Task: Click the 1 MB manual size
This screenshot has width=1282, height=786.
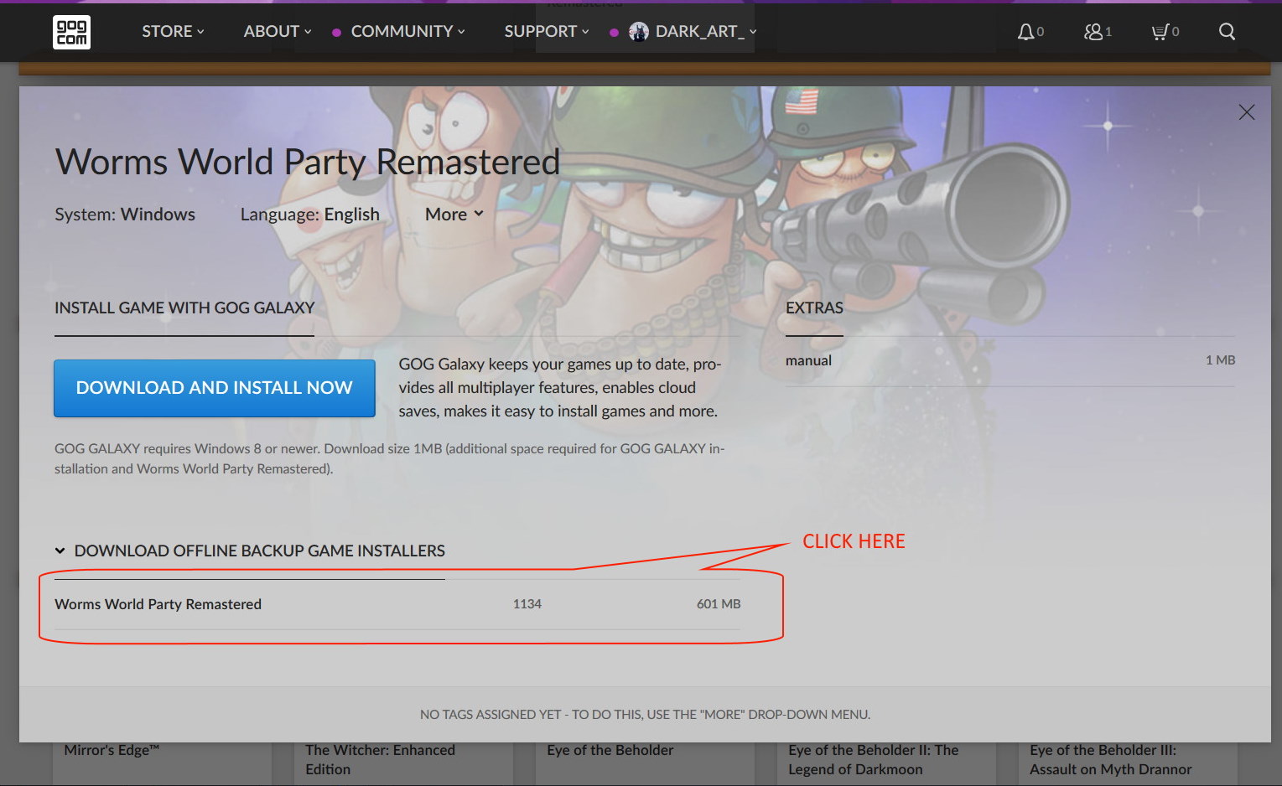Action: [x=1220, y=360]
